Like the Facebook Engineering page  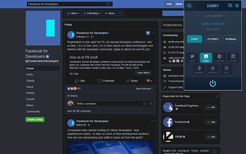[211, 107]
